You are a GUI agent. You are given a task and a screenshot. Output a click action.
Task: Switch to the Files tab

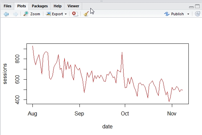tap(8, 6)
